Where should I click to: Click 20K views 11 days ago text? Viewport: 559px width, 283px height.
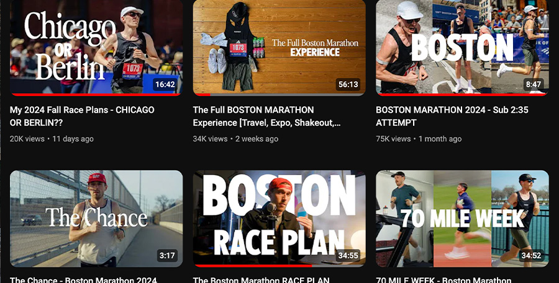[52, 139]
